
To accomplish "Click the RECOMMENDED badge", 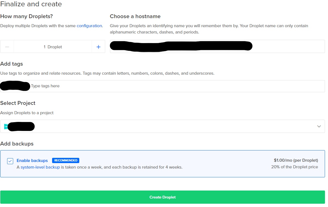I will click(x=66, y=161).
